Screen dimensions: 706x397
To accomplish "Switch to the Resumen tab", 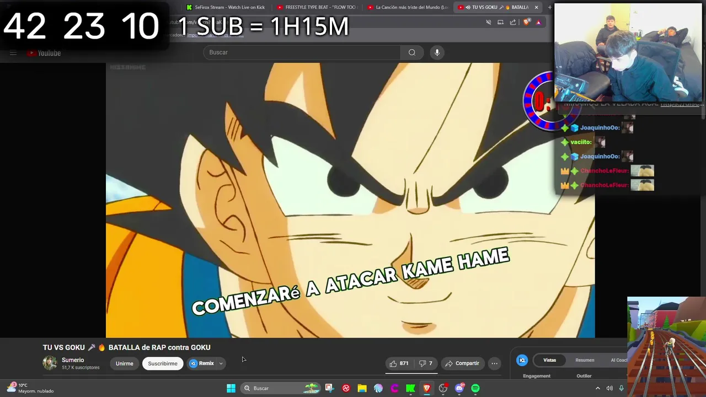I will pyautogui.click(x=585, y=360).
